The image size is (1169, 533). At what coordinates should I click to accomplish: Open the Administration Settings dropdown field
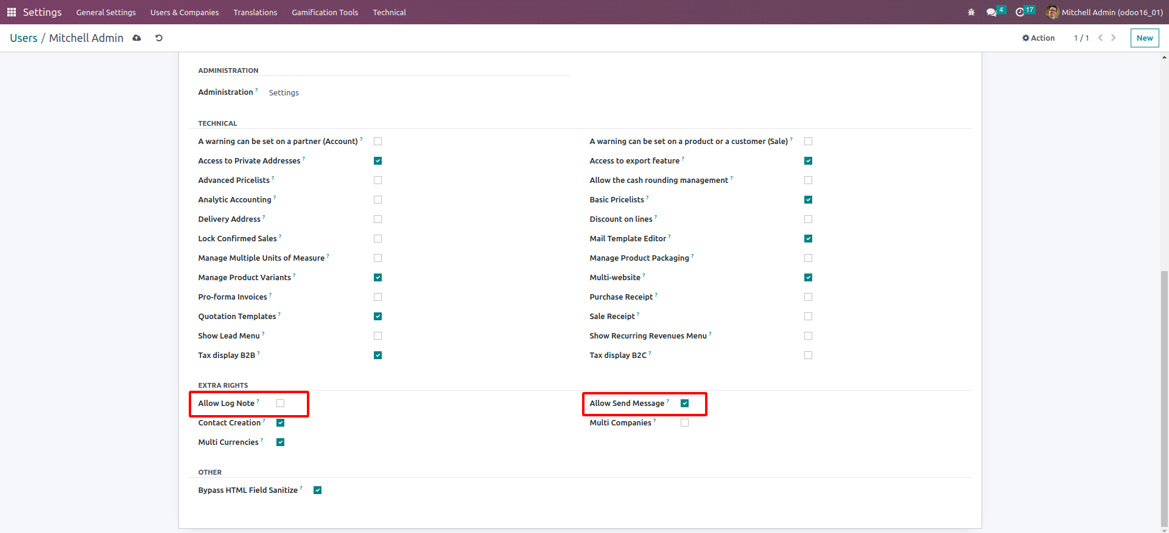284,93
